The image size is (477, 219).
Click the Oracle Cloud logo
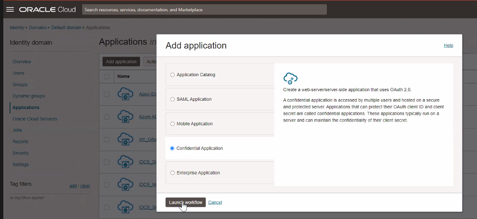(x=48, y=10)
